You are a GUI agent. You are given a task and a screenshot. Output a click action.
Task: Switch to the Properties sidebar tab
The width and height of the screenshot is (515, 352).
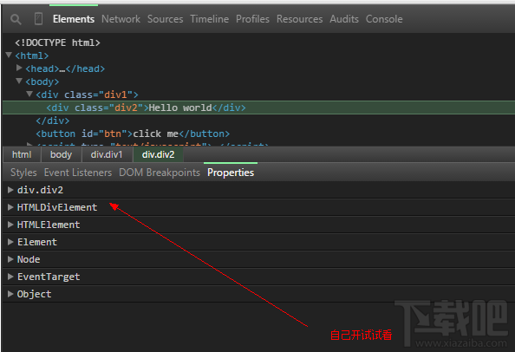click(231, 173)
